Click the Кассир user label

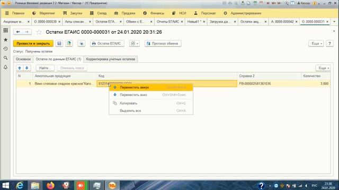click(x=304, y=3)
